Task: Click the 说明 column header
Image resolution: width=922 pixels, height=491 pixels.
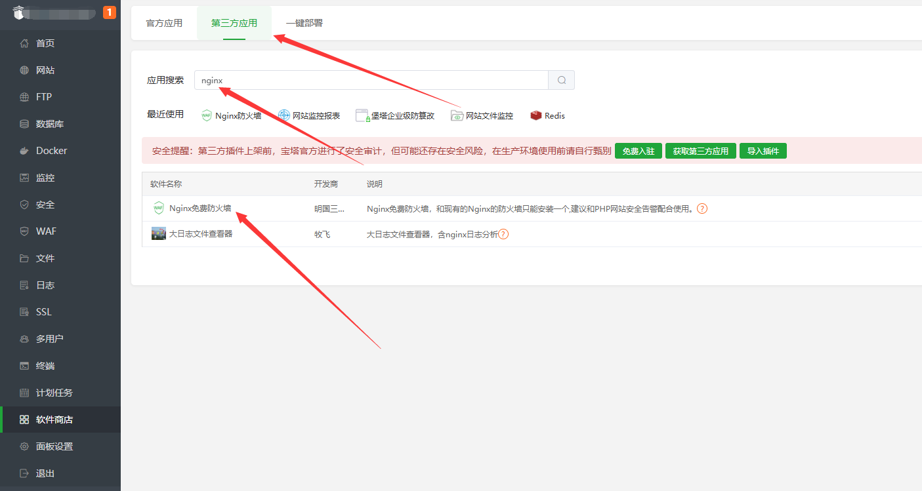Action: (375, 184)
